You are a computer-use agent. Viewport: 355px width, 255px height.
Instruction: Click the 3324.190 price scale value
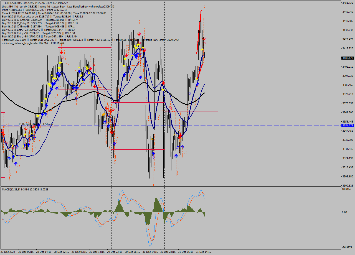pyautogui.click(x=348, y=158)
